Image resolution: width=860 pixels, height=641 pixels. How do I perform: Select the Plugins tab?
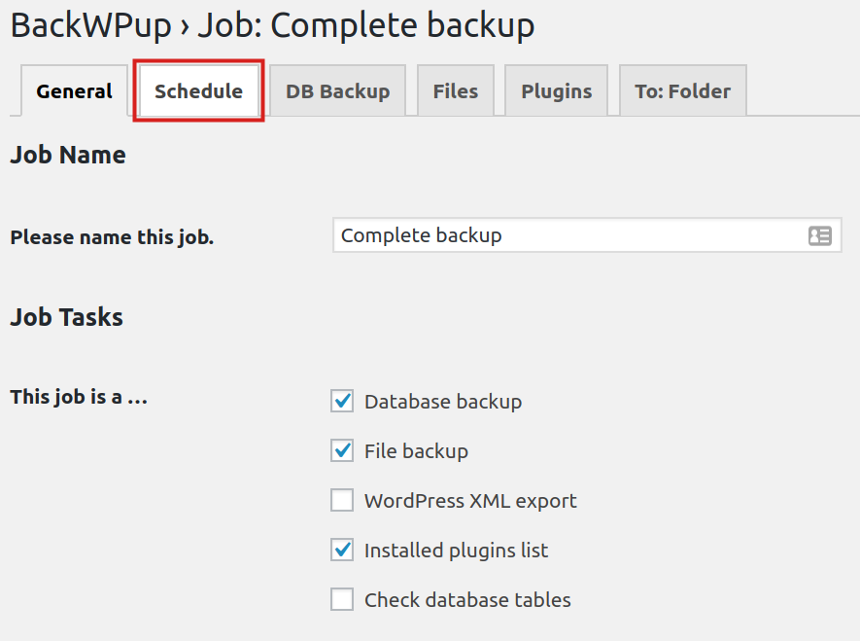click(x=556, y=91)
